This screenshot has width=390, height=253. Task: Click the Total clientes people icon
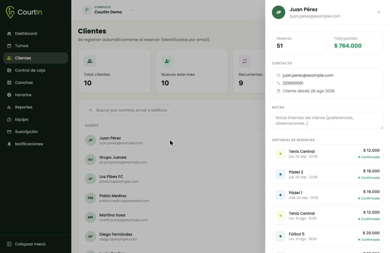click(90, 61)
